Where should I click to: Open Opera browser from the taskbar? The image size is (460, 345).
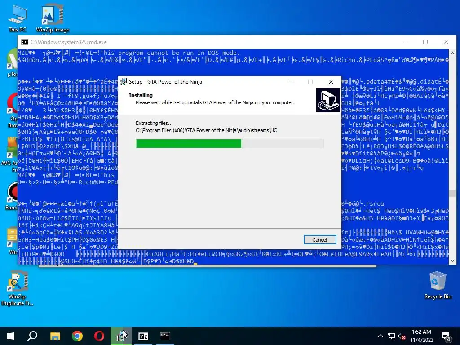(x=99, y=336)
